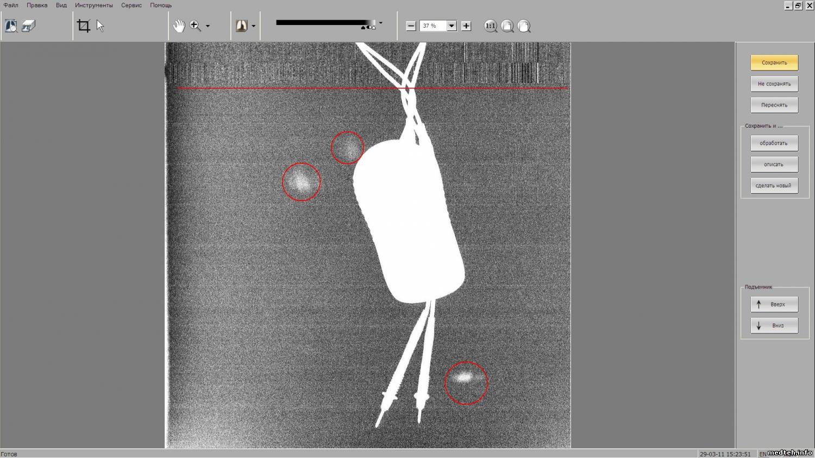This screenshot has width=815, height=458.
Task: Click the brightness level gradient slider
Action: tap(324, 23)
